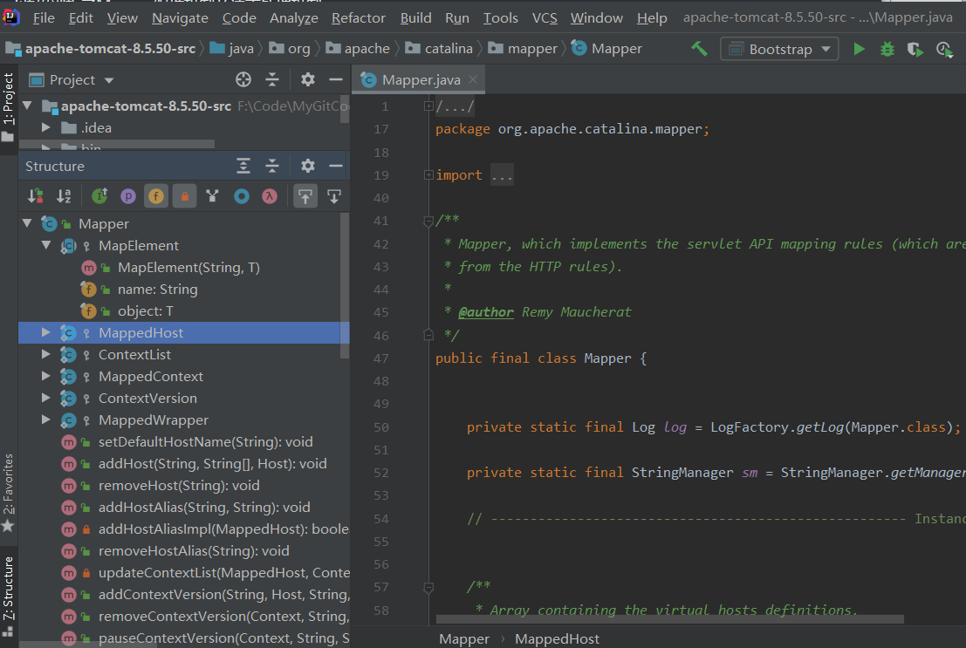Toggle autoscroll from source button
This screenshot has width=966, height=648.
point(334,196)
